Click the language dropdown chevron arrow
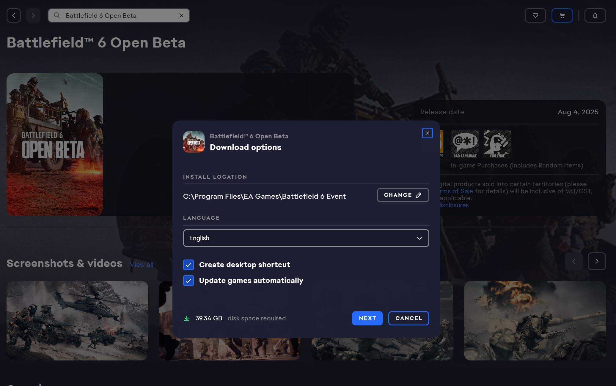The image size is (616, 386). click(419, 238)
